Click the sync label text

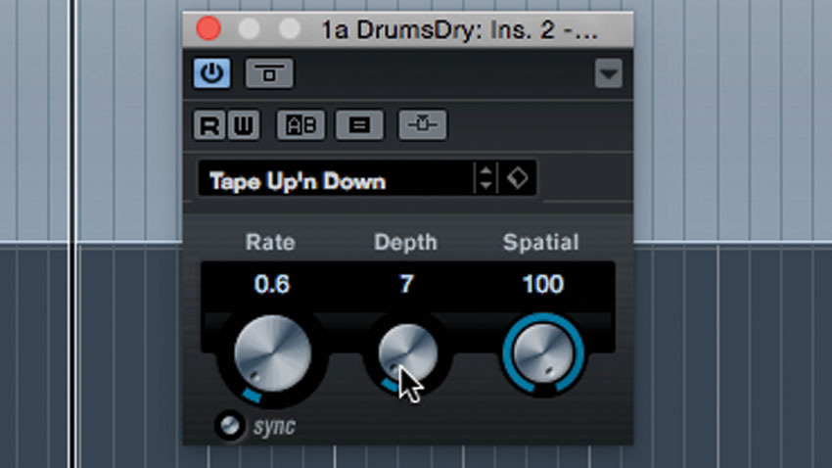tap(274, 427)
